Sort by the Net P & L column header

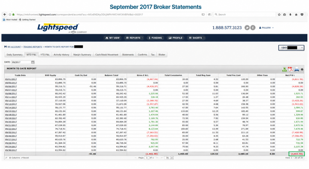tap(290, 75)
